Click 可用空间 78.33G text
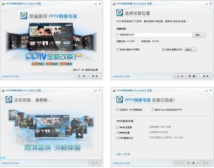214x168 pixels. coord(150,41)
